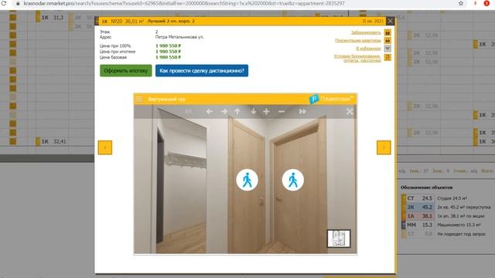Image resolution: width=495 pixels, height=278 pixels.
Task: Zoom in the virtual tour
Action: (266, 111)
